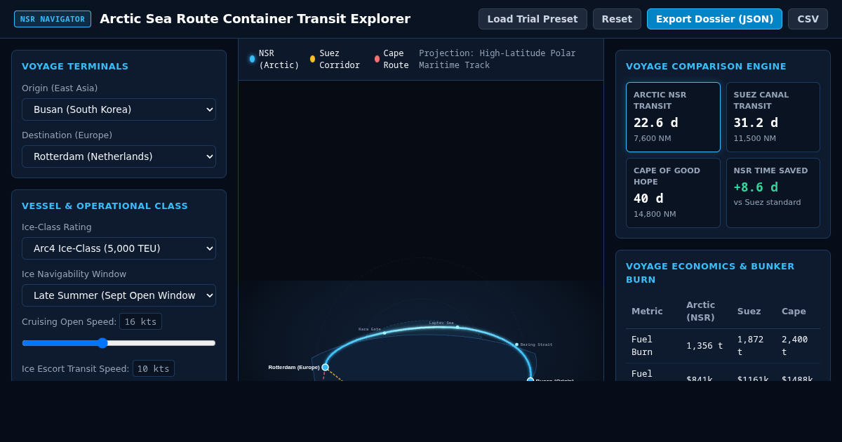This screenshot has width=842, height=442.
Task: Click Load Trial Preset button
Action: pos(533,19)
